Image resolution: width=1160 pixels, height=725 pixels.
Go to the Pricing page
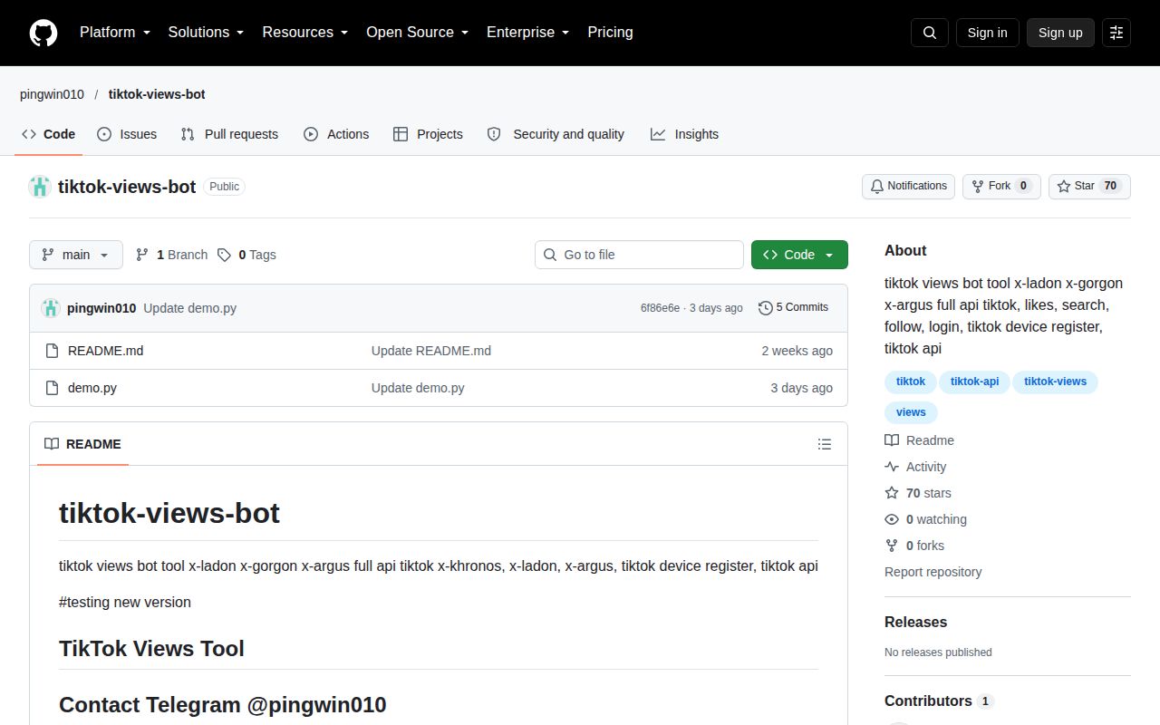click(x=610, y=32)
